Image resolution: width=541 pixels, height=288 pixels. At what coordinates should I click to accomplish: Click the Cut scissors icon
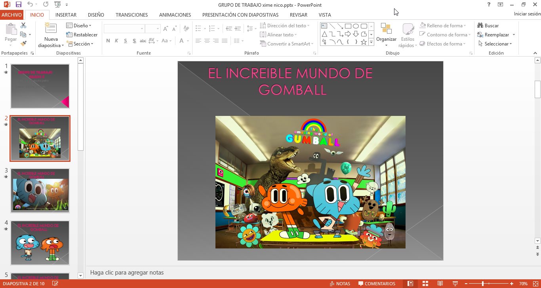click(x=23, y=25)
